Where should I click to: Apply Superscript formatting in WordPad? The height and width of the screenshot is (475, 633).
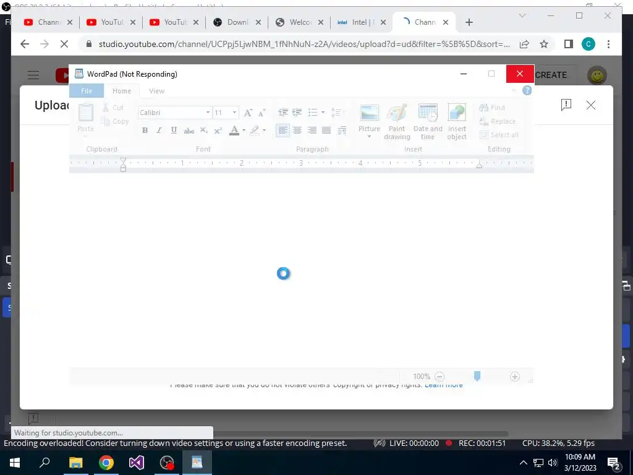pos(218,130)
